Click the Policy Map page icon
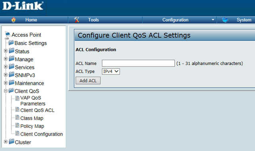The width and height of the screenshot is (255, 151). click(x=17, y=126)
